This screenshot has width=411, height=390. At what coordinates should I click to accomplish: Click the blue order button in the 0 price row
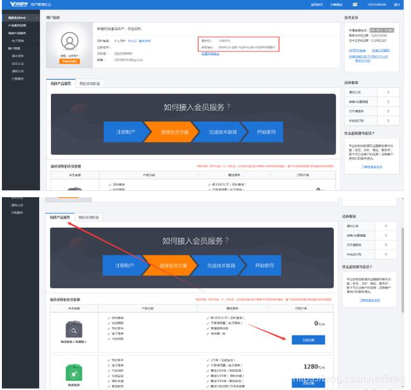click(x=308, y=340)
